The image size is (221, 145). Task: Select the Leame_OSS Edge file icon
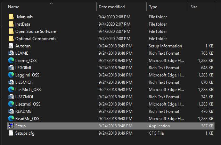click(x=11, y=61)
